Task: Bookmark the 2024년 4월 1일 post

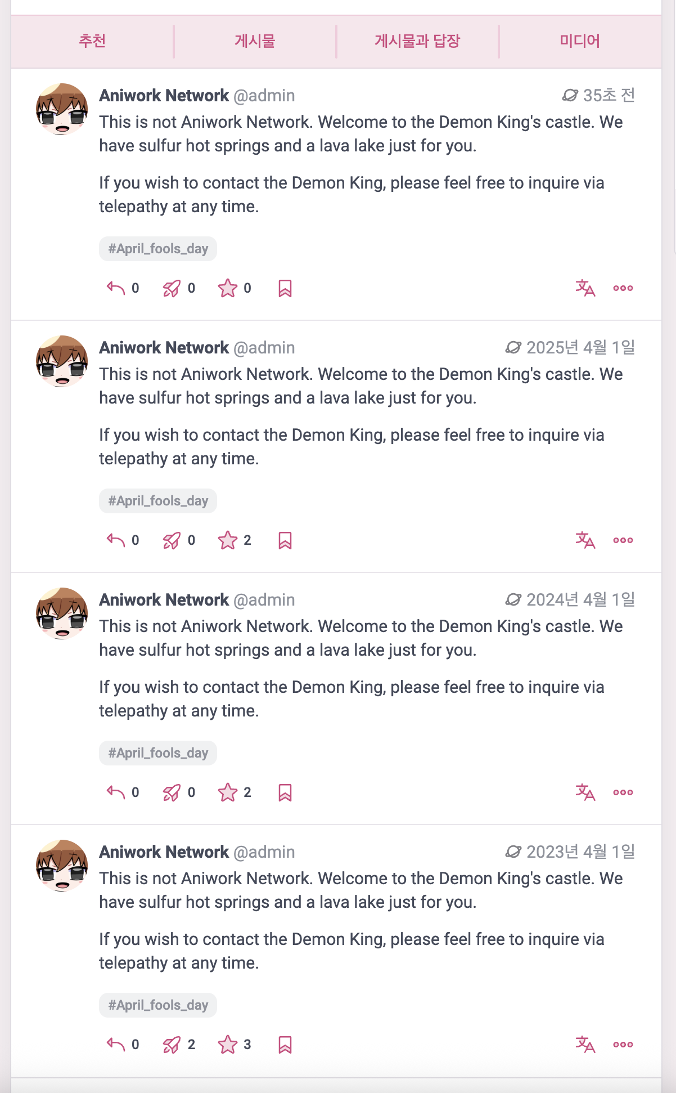Action: pyautogui.click(x=285, y=792)
